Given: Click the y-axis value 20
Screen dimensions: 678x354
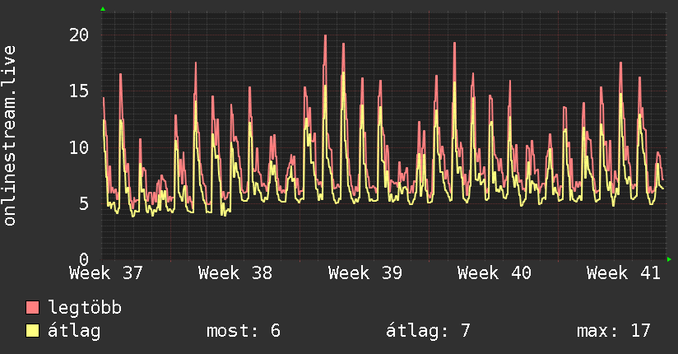Looking at the screenshot, I should point(79,35).
